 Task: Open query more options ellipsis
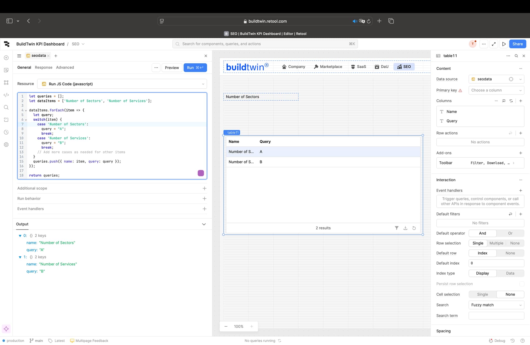pos(156,68)
